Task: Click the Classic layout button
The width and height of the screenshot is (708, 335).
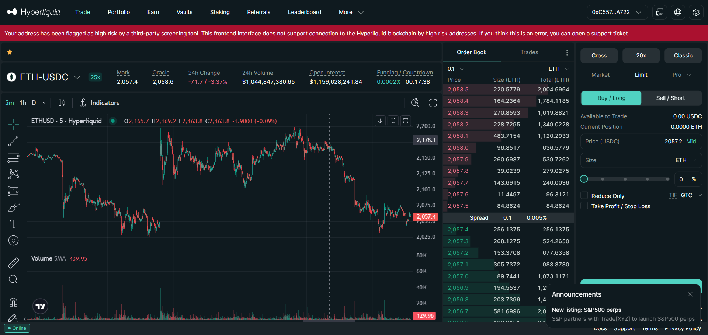Action: pyautogui.click(x=683, y=56)
